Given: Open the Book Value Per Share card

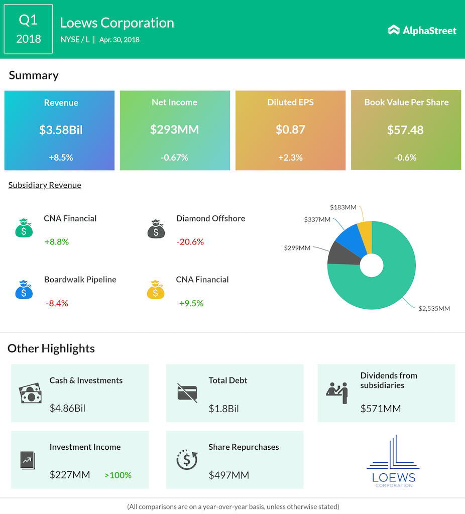Looking at the screenshot, I should [x=406, y=131].
